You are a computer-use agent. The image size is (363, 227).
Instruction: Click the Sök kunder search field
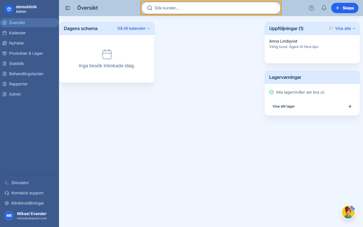pyautogui.click(x=211, y=8)
